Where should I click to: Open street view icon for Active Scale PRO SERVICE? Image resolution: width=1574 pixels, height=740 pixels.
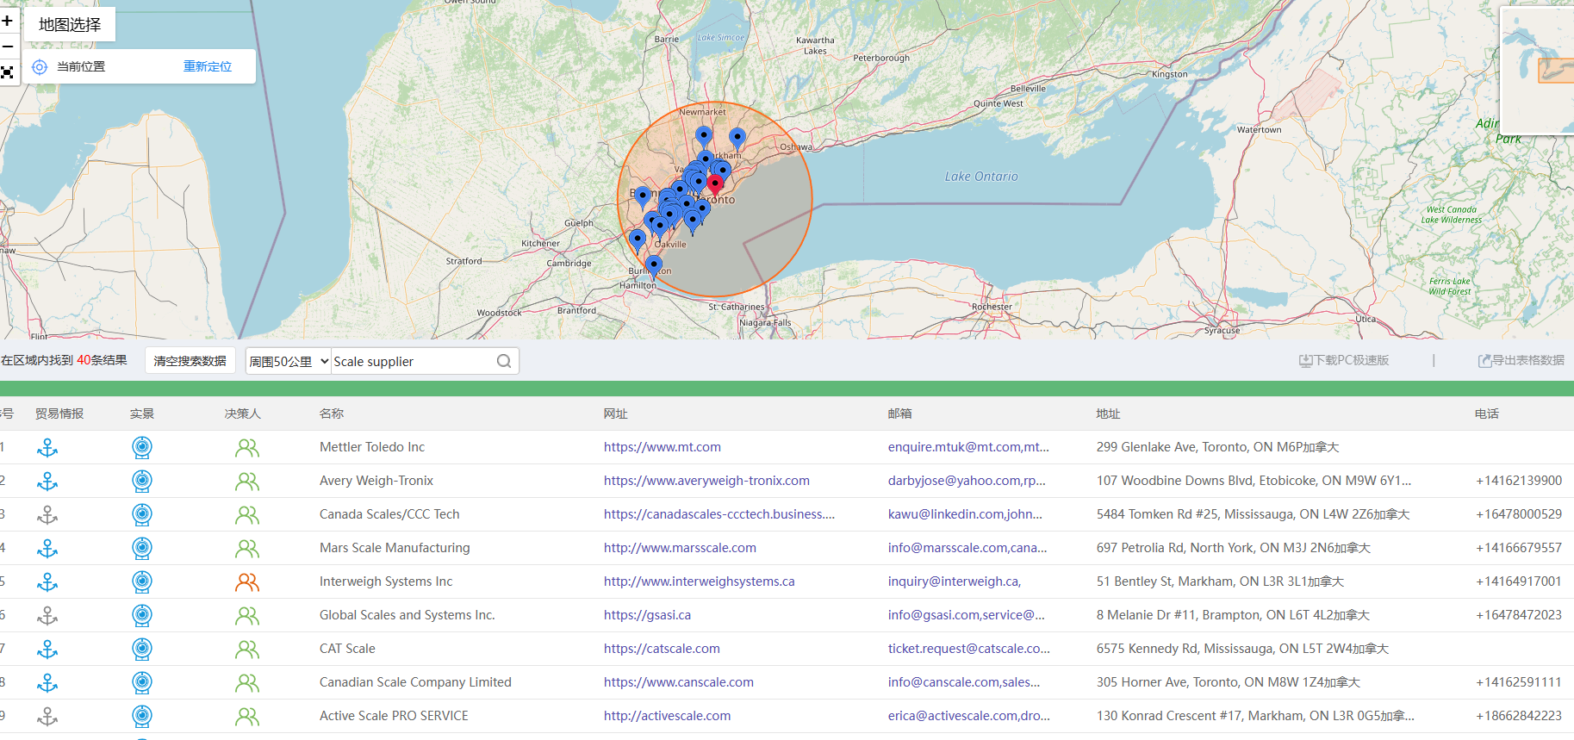(142, 716)
